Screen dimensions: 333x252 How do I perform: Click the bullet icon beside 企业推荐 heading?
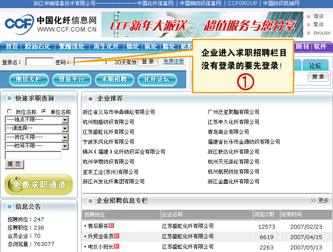[x=90, y=98]
